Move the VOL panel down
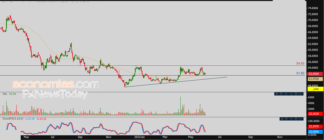 [291, 94]
